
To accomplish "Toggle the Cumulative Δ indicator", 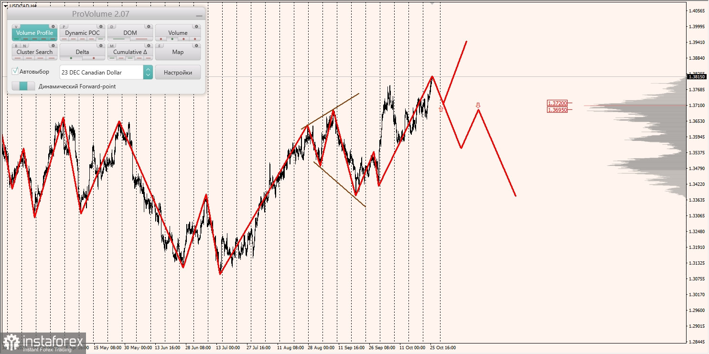I will click(x=130, y=52).
